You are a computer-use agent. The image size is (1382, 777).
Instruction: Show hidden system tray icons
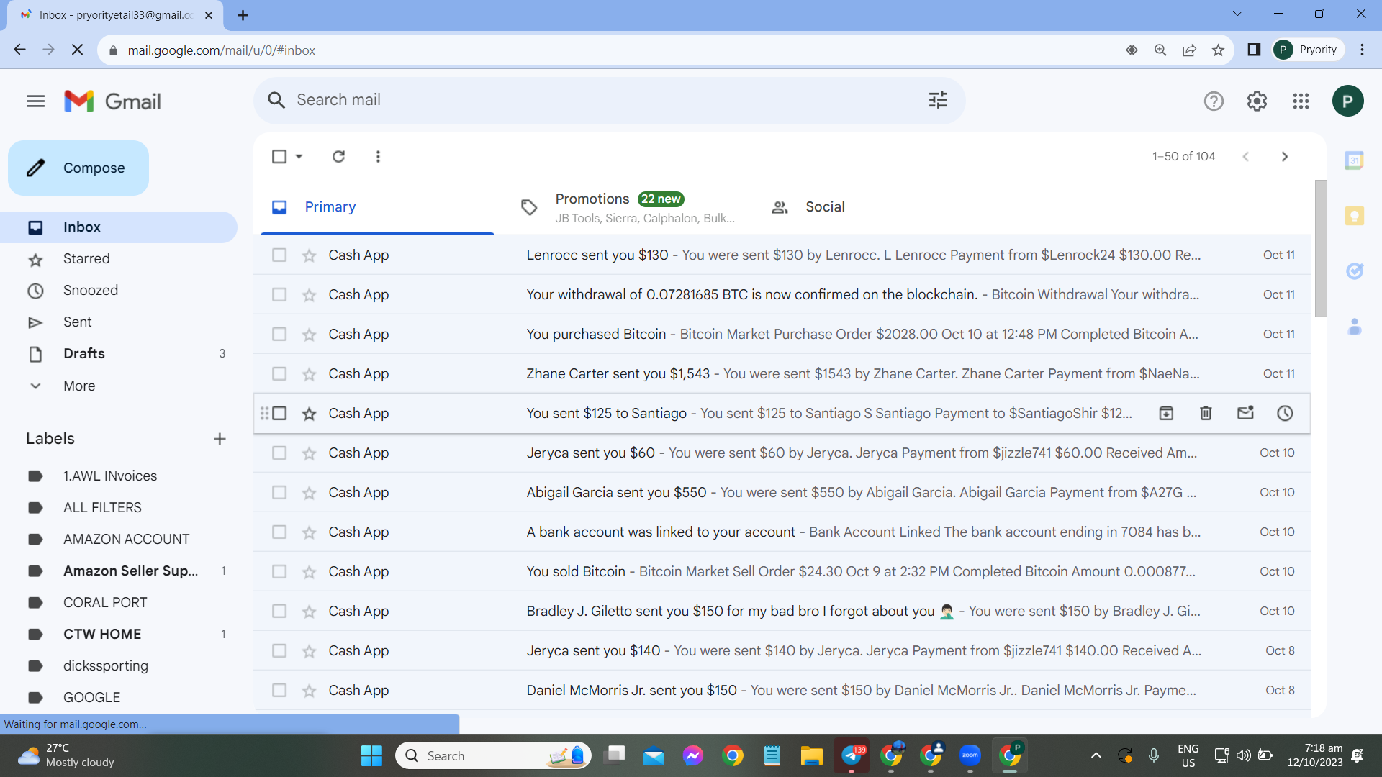1096,755
